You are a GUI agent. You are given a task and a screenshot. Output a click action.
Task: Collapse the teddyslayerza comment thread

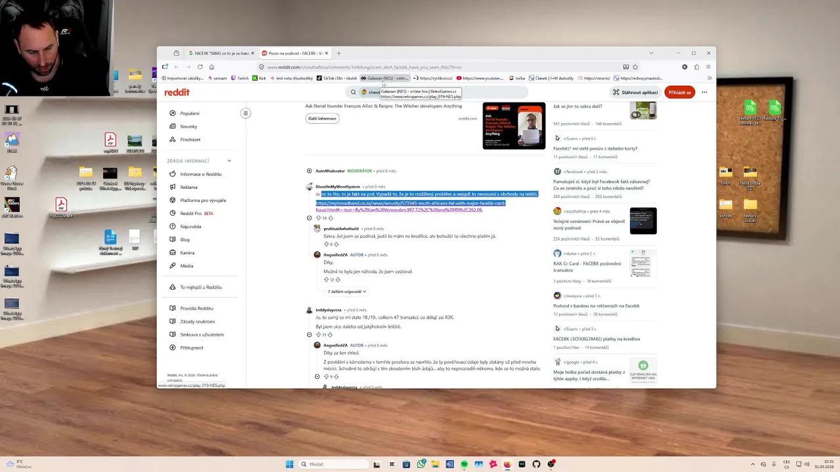click(x=309, y=335)
